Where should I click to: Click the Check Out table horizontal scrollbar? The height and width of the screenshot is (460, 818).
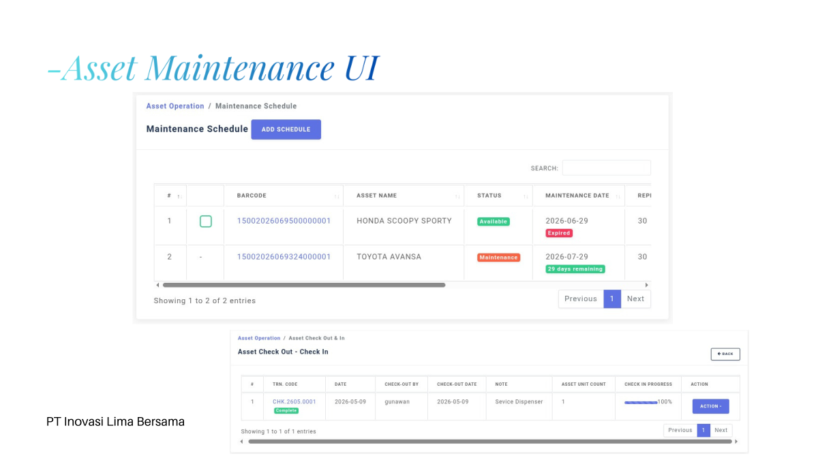[489, 442]
